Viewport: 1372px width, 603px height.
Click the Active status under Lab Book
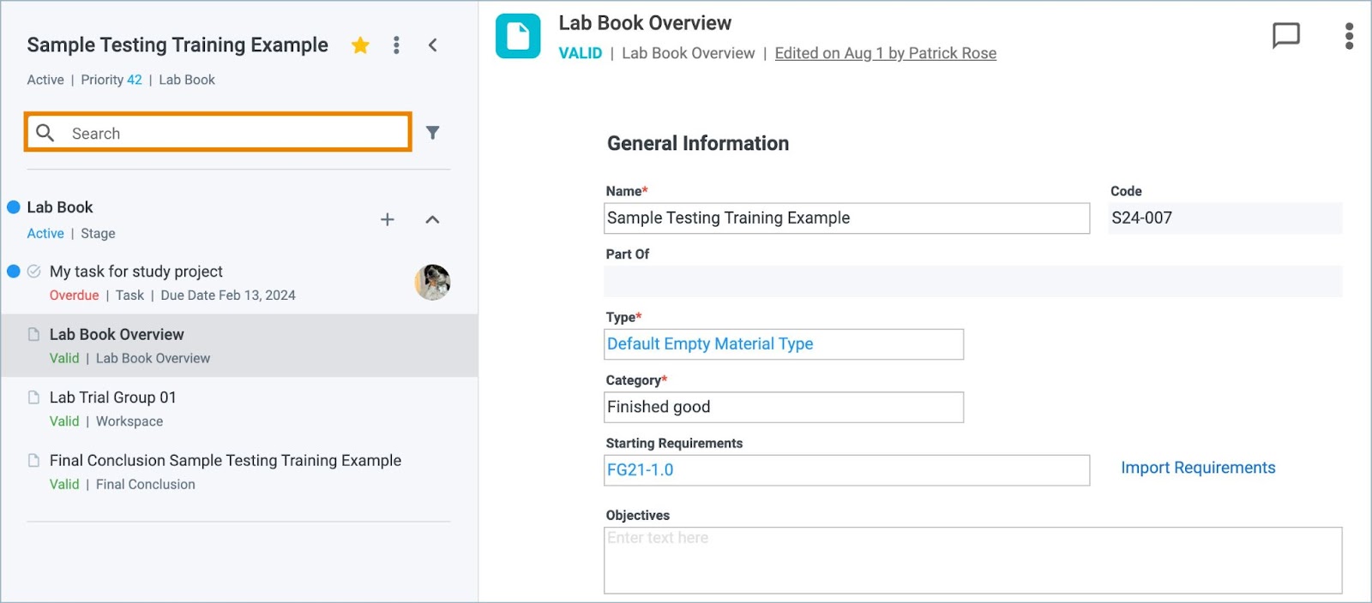pyautogui.click(x=45, y=234)
